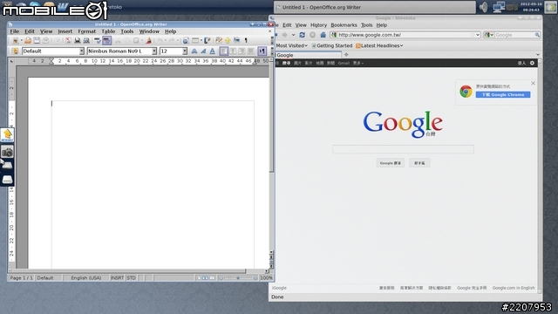Toggle Italic formatting in Writer
Viewport: 558px width, 314px height.
[203, 51]
